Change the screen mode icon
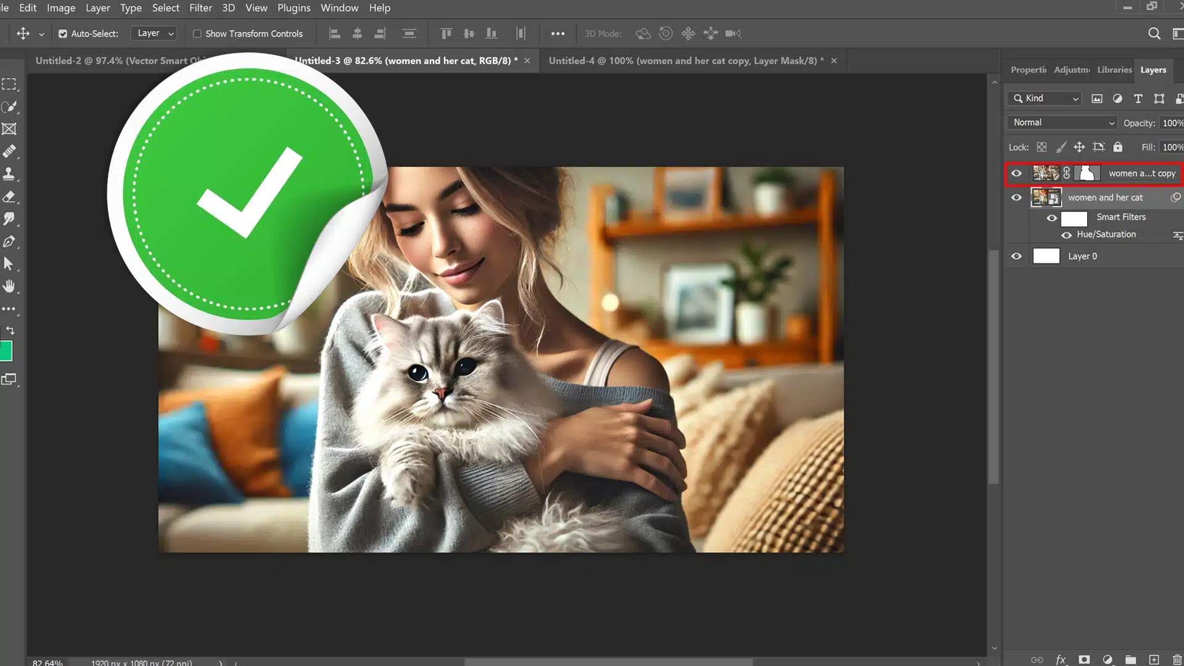The width and height of the screenshot is (1184, 666). [9, 379]
